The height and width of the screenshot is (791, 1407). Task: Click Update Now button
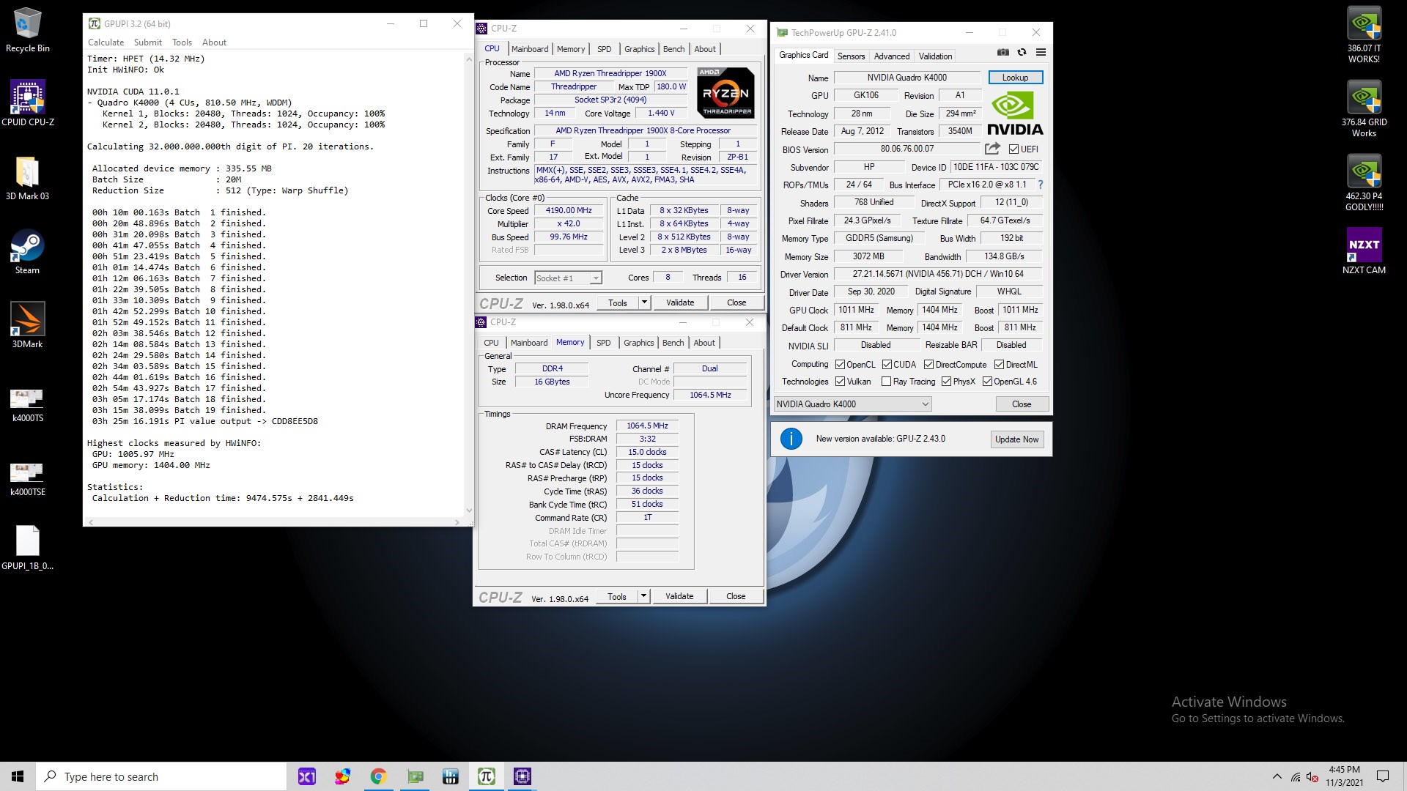[1016, 439]
